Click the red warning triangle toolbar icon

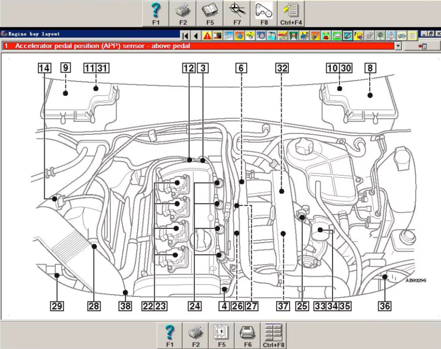pos(207,36)
